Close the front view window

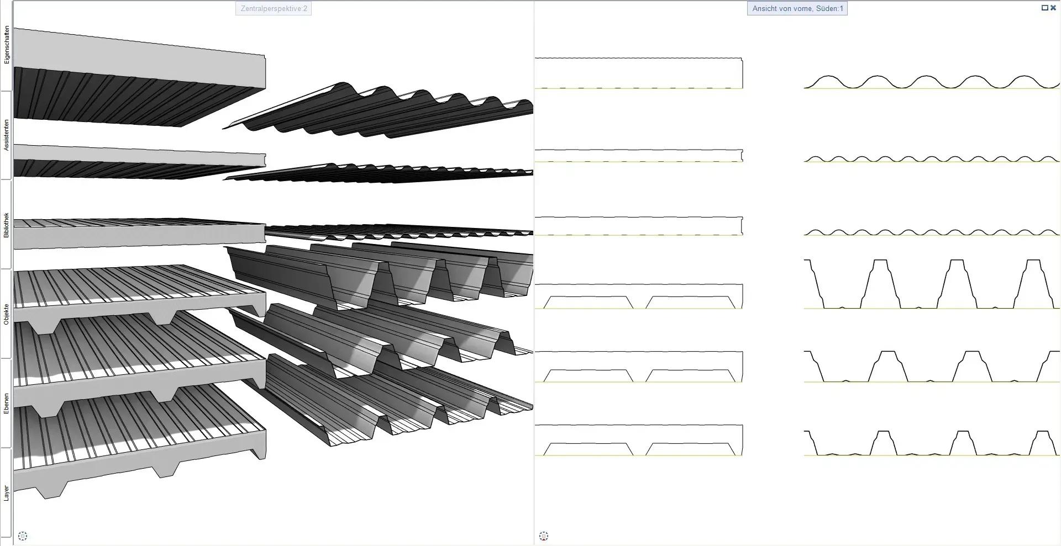1053,8
